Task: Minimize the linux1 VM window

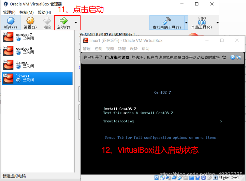Action: (207, 41)
